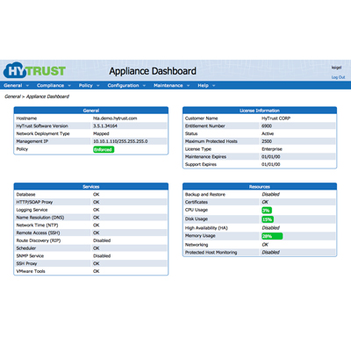Click the General panel header
The image size is (351, 351).
pyautogui.click(x=91, y=111)
